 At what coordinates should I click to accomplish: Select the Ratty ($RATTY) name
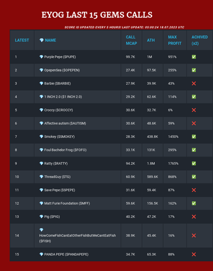click(56, 163)
